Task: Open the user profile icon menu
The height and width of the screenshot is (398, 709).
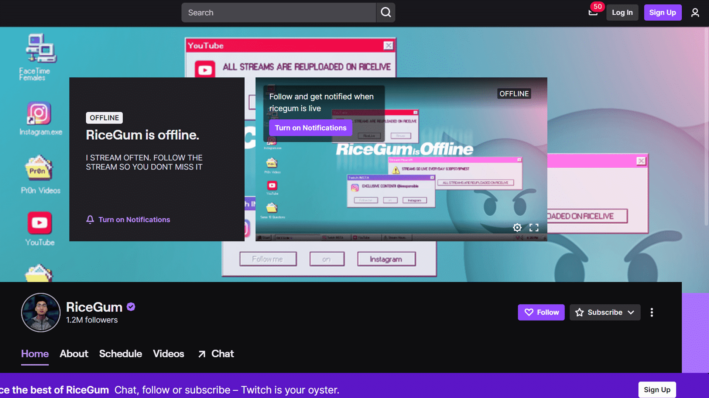Action: coord(695,13)
